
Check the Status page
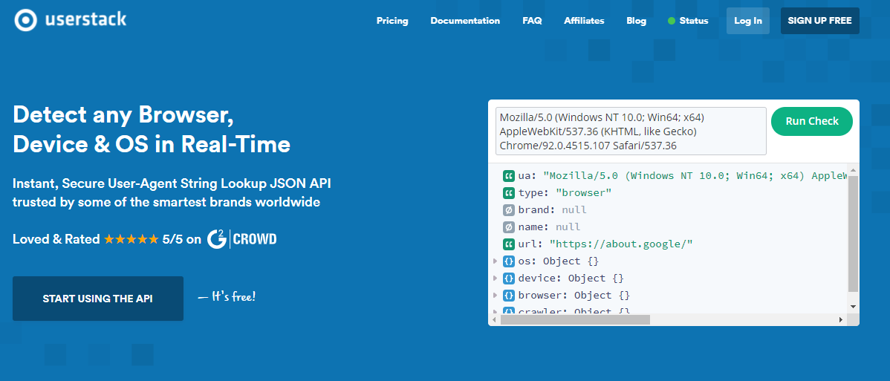click(x=694, y=21)
